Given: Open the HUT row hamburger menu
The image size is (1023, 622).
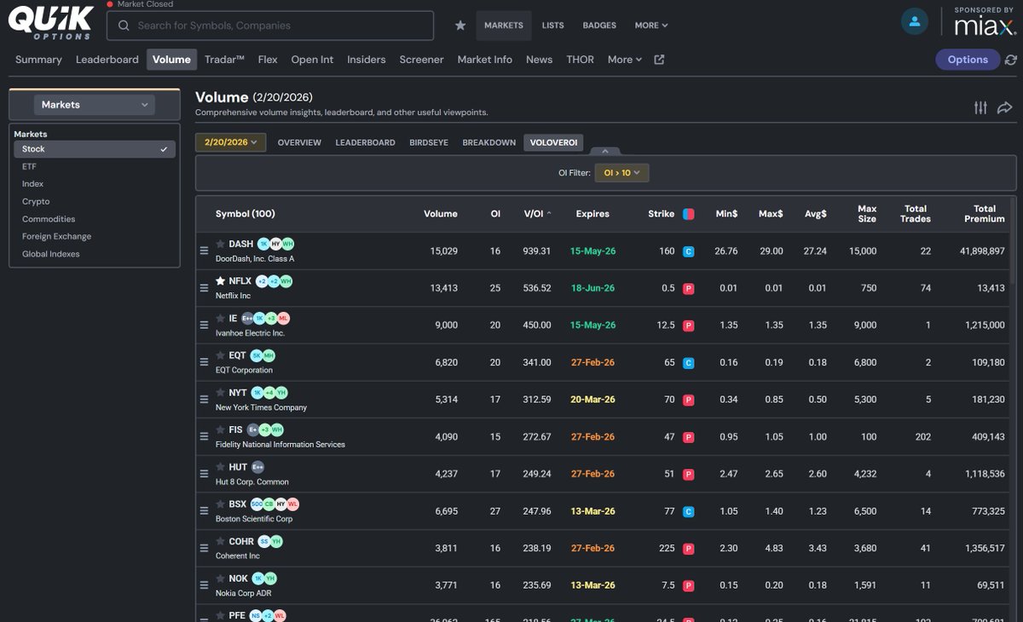Looking at the screenshot, I should pyautogui.click(x=204, y=474).
